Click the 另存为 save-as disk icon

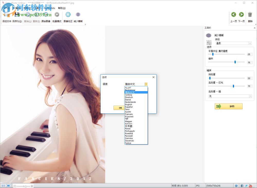tap(17, 15)
